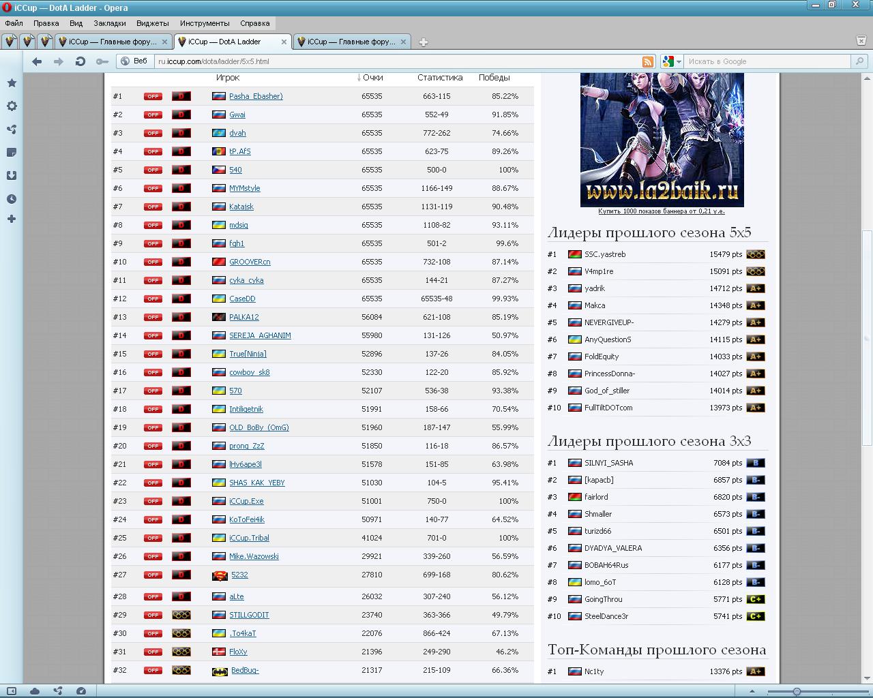This screenshot has width=873, height=698.
Task: Click the C+ badge next to GoingThrou
Action: tap(755, 599)
